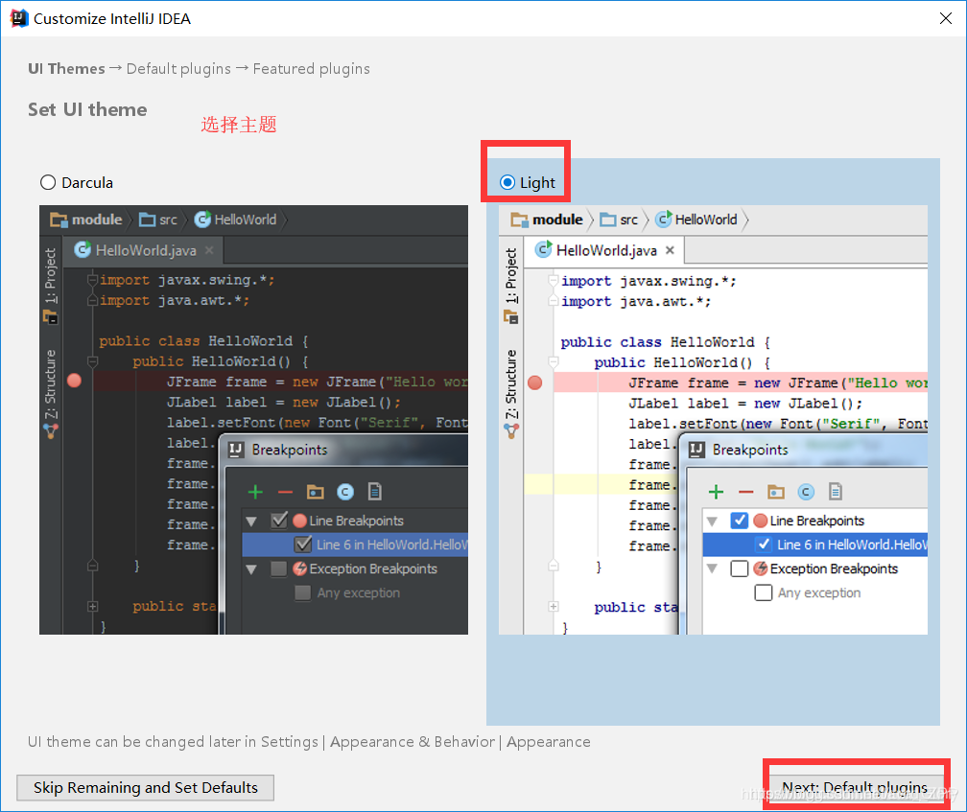Image resolution: width=967 pixels, height=812 pixels.
Task: Collapse import block fold in Darcula preview
Action: coord(92,280)
